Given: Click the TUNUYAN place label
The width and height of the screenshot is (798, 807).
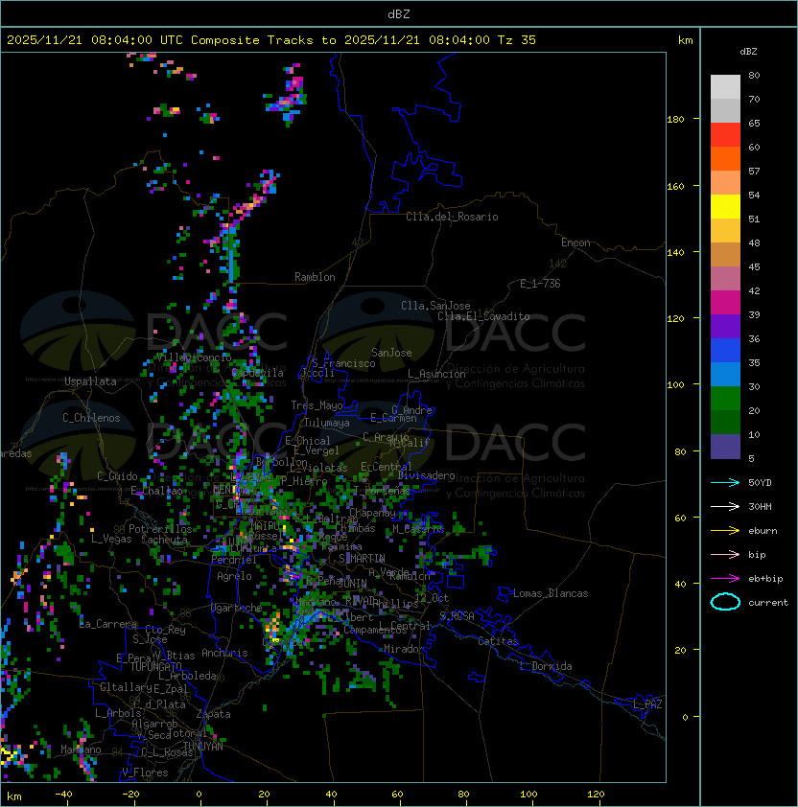Looking at the screenshot, I should coord(203,747).
